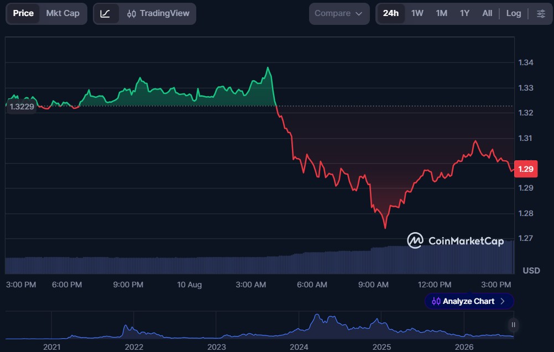This screenshot has height=352, width=554.
Task: Click the 10 Aug date axis label
Action: [x=190, y=285]
